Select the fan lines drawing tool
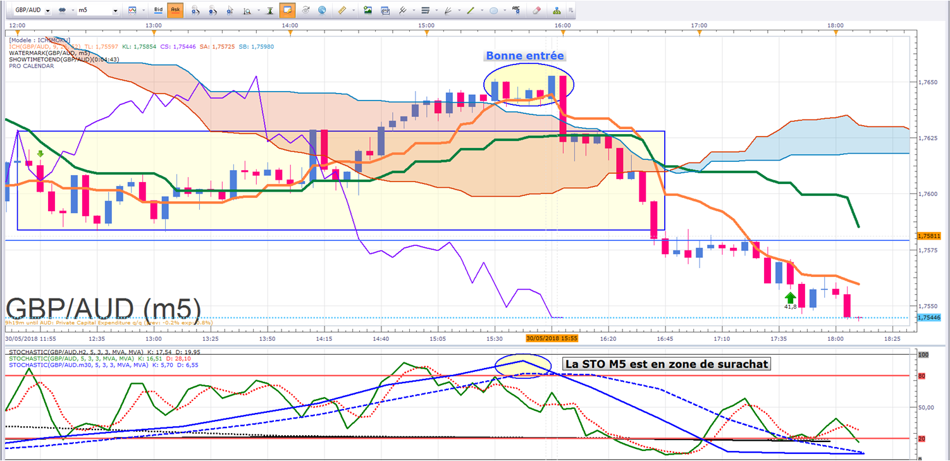Image resolution: width=950 pixels, height=461 pixels. 448,11
